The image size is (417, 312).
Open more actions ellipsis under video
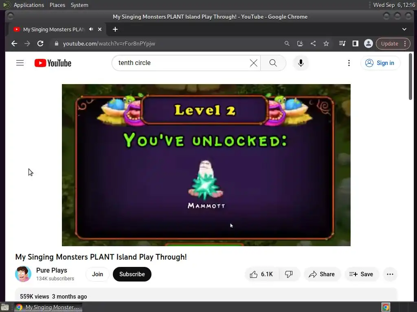(390, 274)
